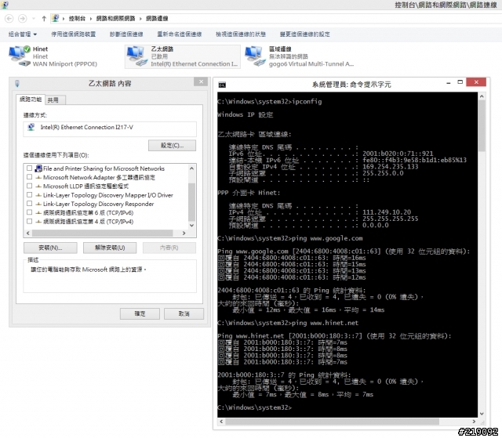Click the 169.254.235.133 address text

391,167
